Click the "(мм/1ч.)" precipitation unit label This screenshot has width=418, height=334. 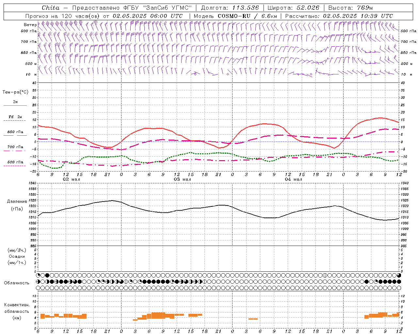(x=17, y=263)
